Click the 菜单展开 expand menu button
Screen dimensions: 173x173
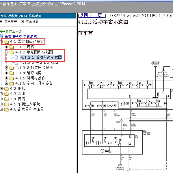(x=11, y=22)
